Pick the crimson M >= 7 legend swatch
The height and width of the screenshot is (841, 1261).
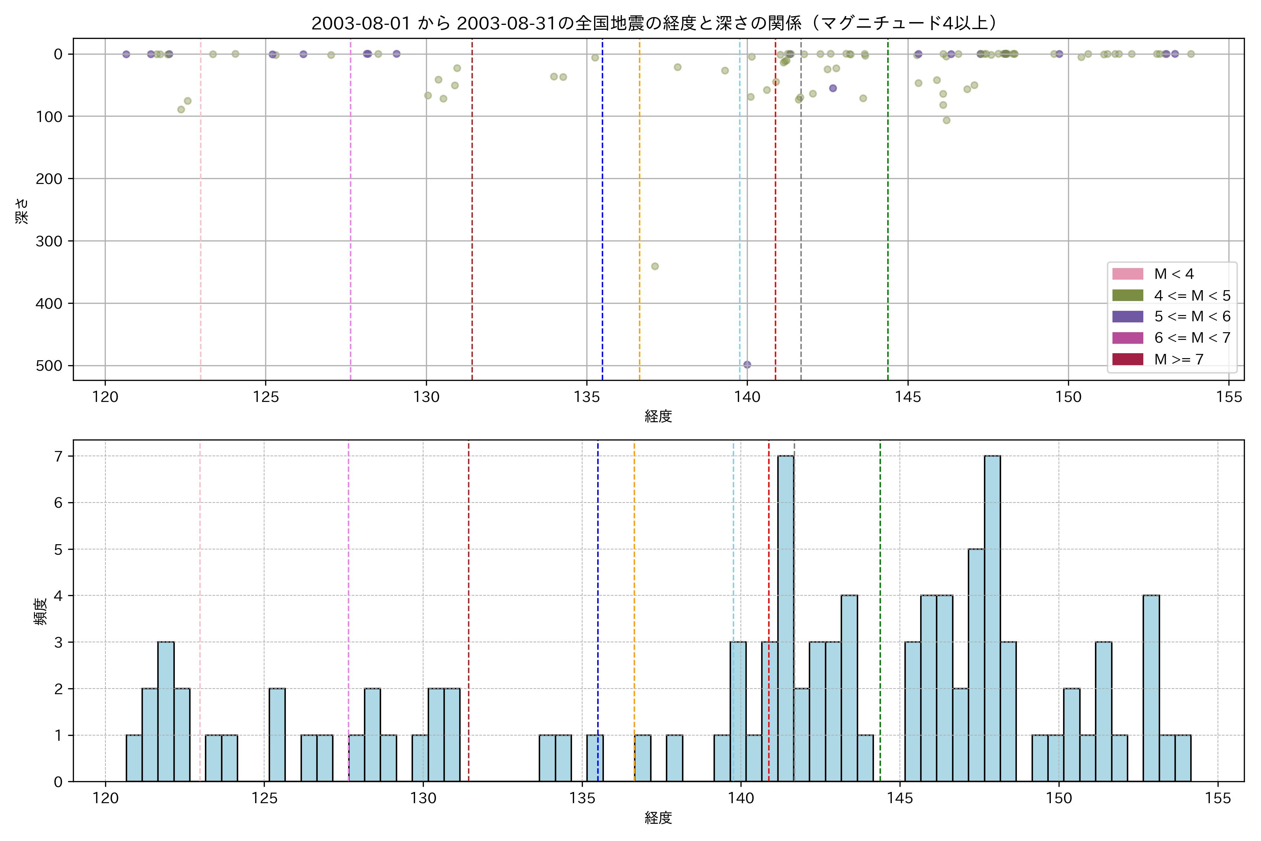point(1128,360)
